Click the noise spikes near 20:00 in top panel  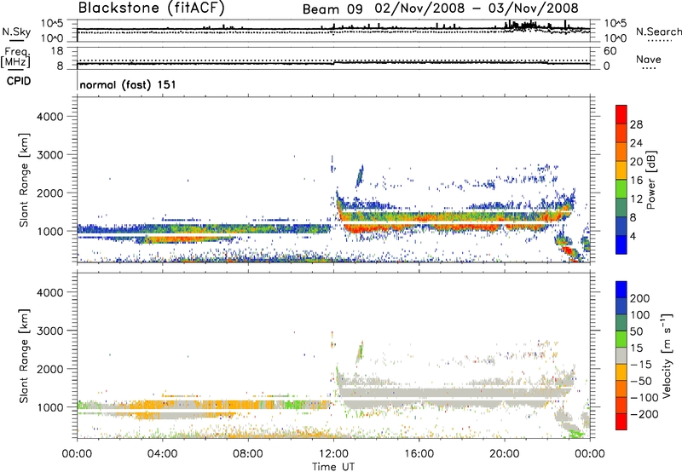(x=521, y=25)
